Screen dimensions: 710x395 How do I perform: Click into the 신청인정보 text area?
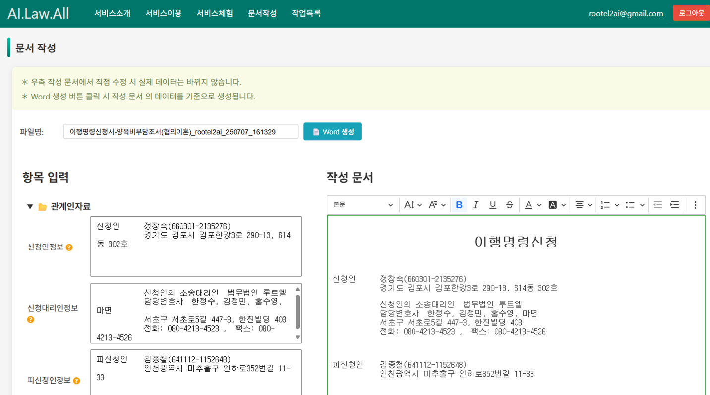coord(196,246)
